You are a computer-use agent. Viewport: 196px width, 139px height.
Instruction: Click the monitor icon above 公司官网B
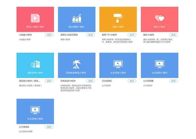pyautogui.click(x=159, y=64)
